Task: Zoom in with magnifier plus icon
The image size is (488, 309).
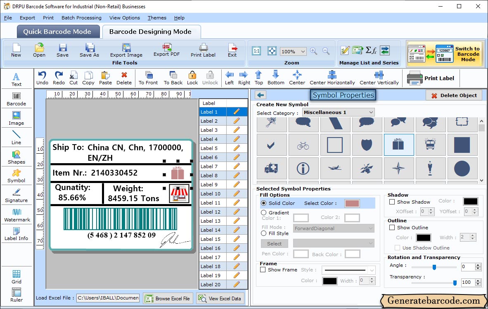Action: [313, 51]
